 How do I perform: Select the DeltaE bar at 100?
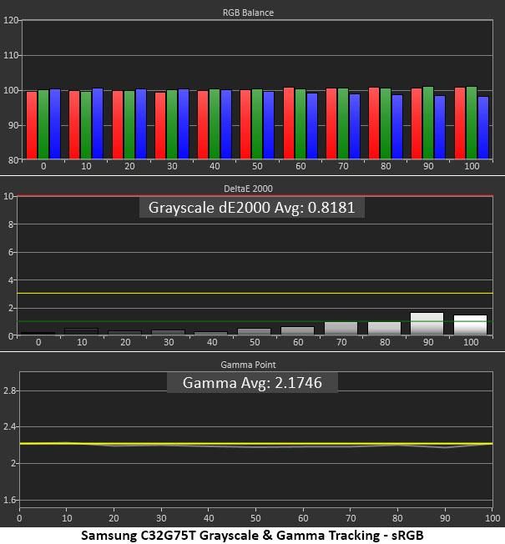[470, 325]
